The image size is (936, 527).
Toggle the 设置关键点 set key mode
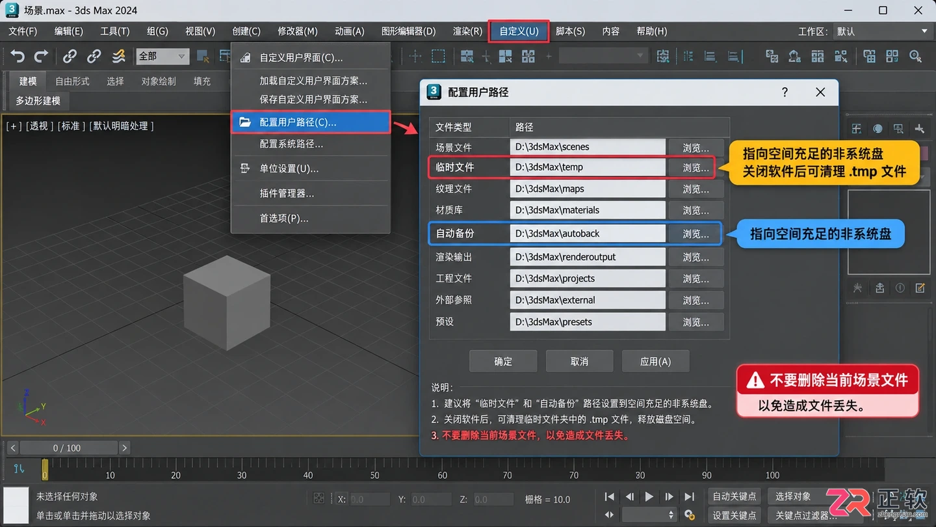(x=734, y=515)
